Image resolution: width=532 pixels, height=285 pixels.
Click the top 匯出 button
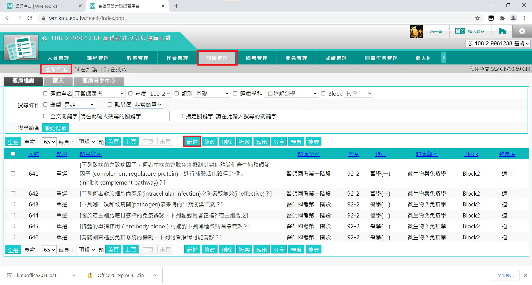pos(262,142)
